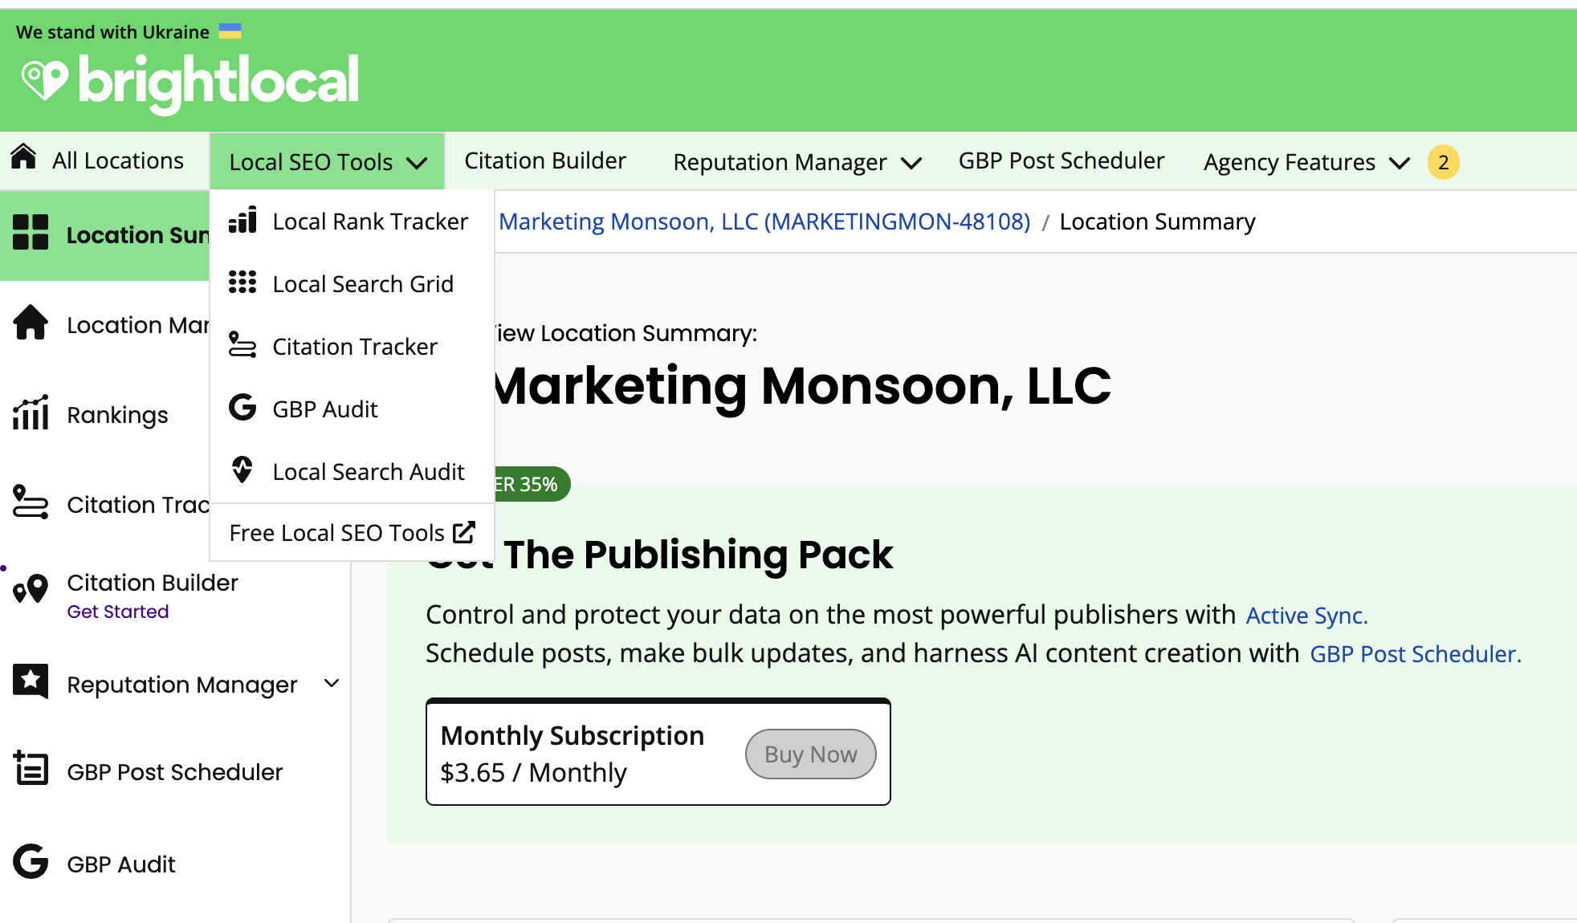Open sidebar GBP Post Scheduler entry
Screen dimensions: 1577x923
[x=174, y=772]
